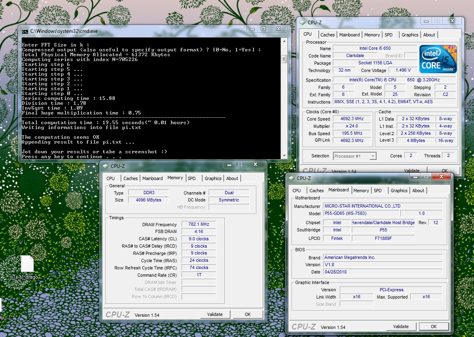Image resolution: width=474 pixels, height=337 pixels.
Task: Switch to About tab in Mainboard window
Action: point(418,191)
